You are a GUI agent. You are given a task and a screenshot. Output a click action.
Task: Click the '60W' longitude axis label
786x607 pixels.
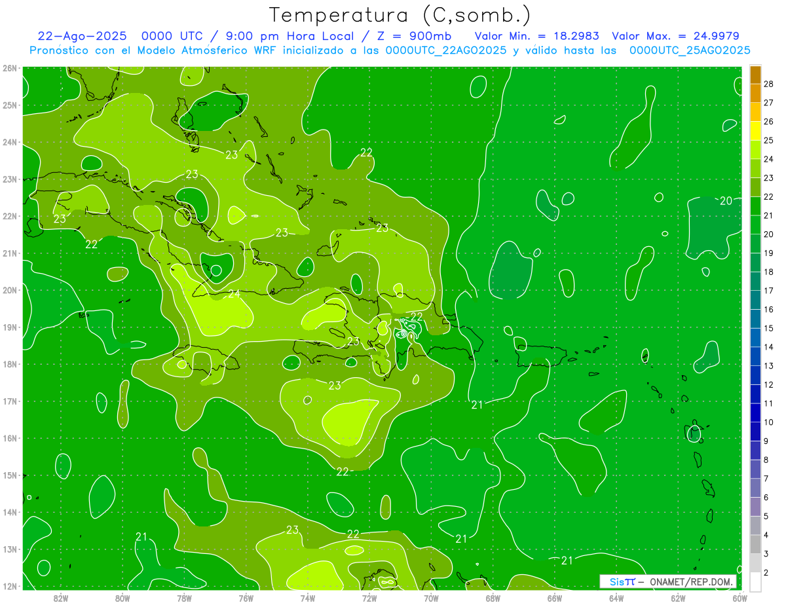pyautogui.click(x=740, y=598)
